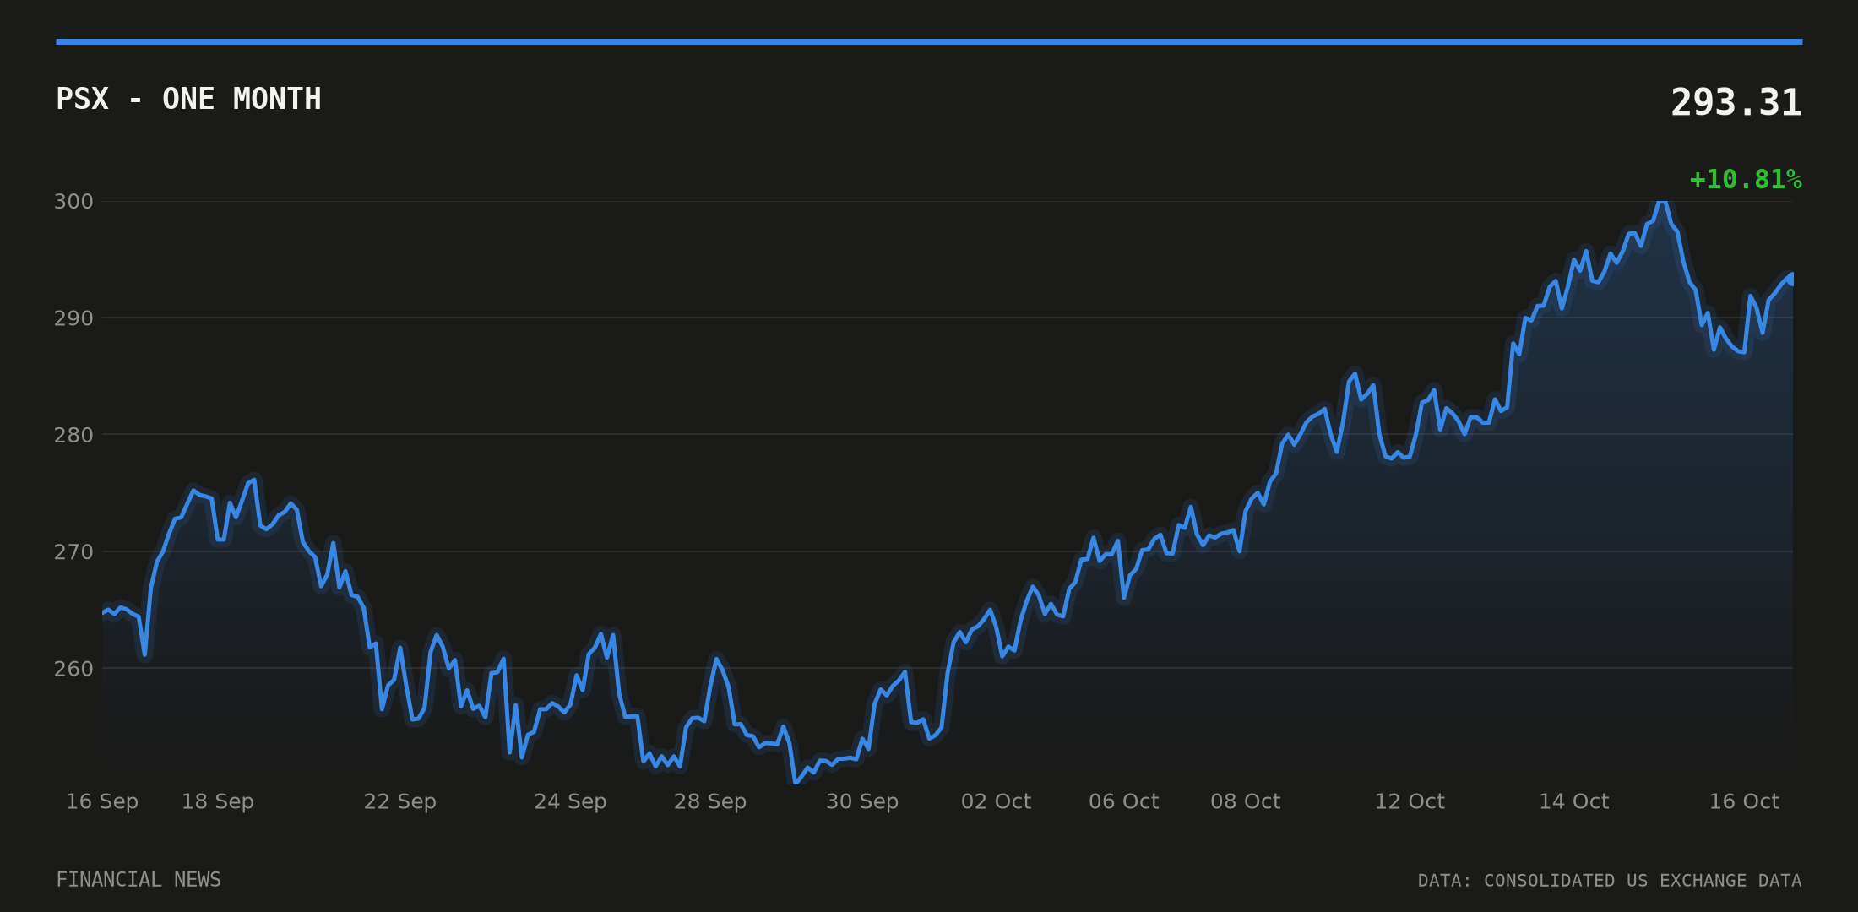Click the 16 Sep date label
This screenshot has width=1858, height=912.
click(102, 801)
